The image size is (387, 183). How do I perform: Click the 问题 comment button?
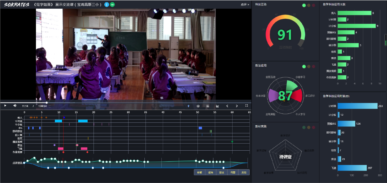pyautogui.click(x=233, y=172)
